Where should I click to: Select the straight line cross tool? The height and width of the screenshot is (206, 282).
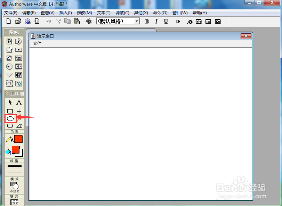pos(19,111)
